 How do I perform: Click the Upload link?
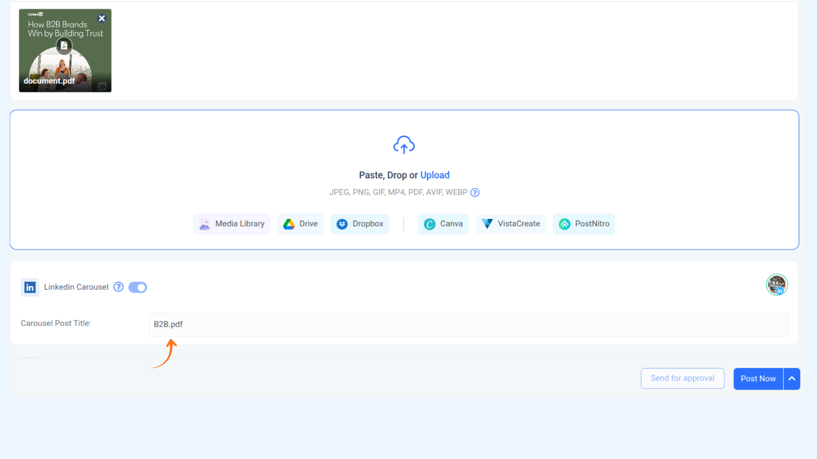point(434,175)
